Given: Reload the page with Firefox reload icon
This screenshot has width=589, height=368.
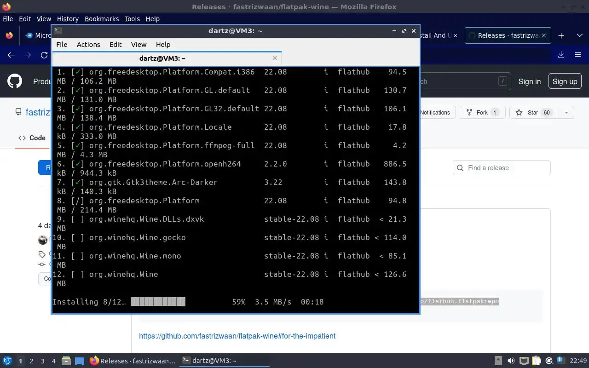Looking at the screenshot, I should (44, 55).
